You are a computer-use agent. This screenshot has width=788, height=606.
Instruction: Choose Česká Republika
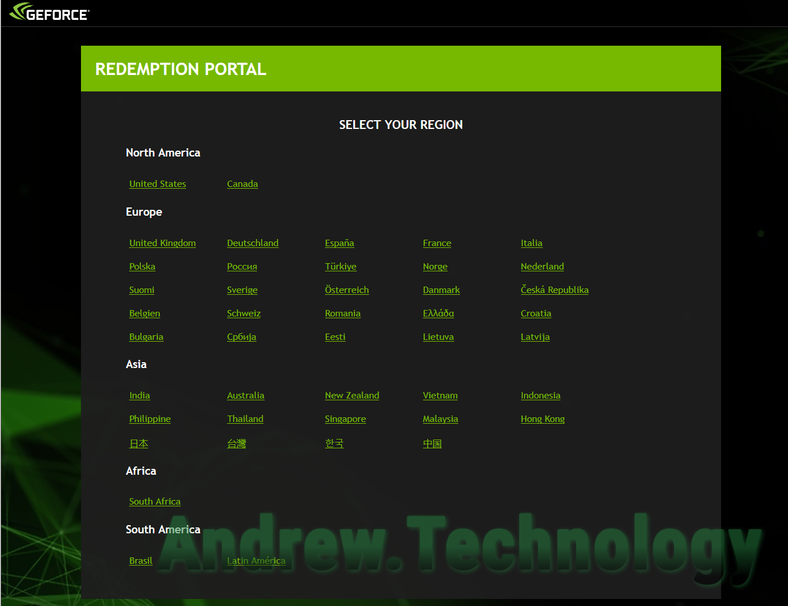[554, 290]
